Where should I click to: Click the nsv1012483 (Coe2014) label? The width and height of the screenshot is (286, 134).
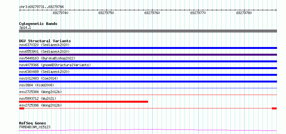click(39, 78)
